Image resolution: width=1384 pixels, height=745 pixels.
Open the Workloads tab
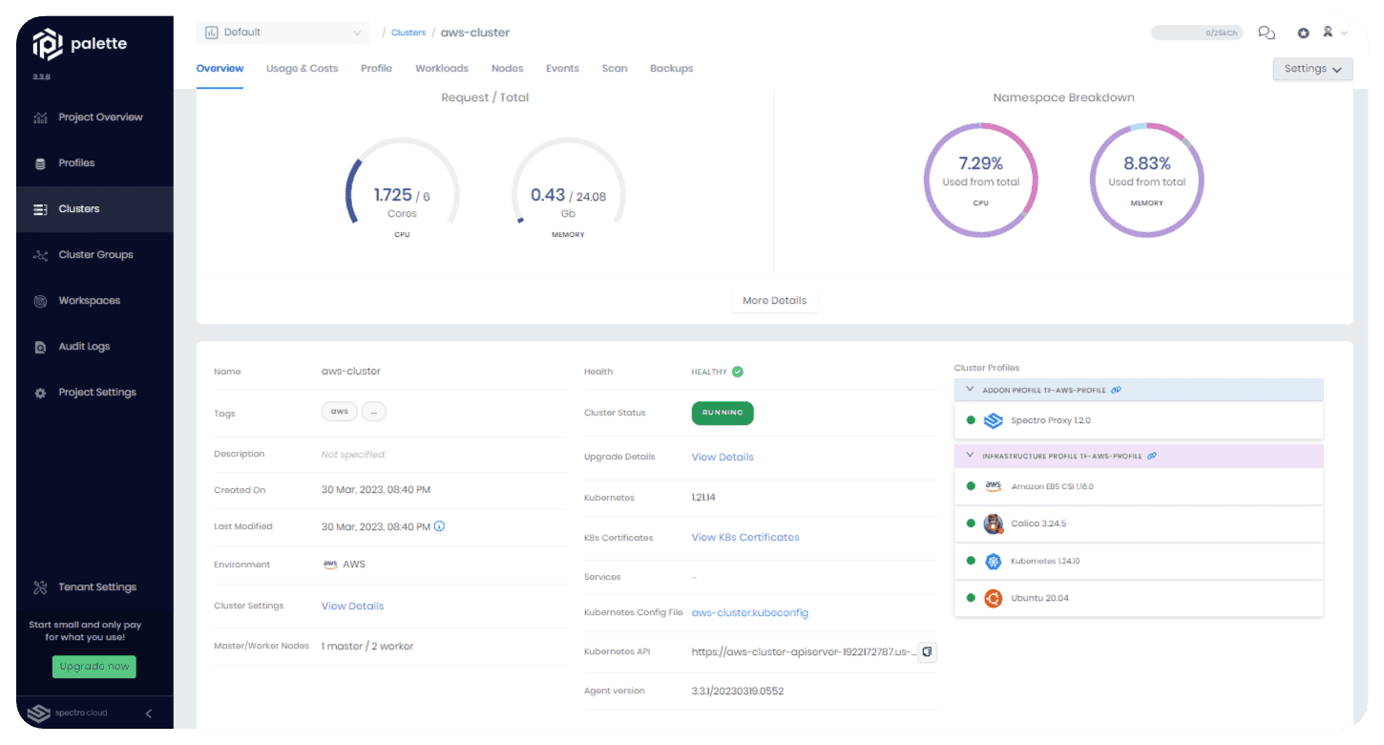442,69
